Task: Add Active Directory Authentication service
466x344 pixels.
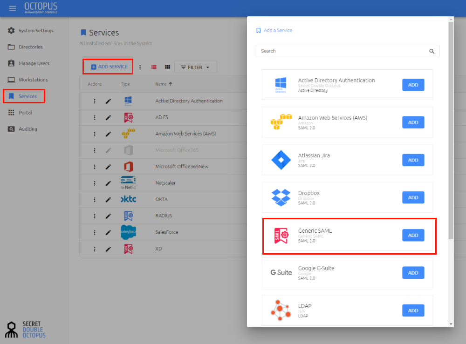Action: tap(413, 85)
